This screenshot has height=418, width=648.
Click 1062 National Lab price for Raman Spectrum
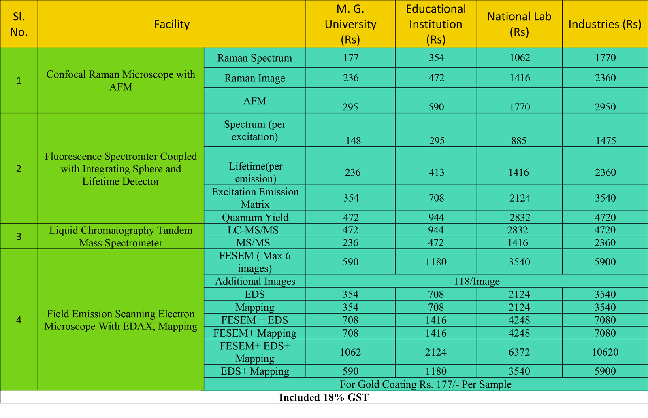point(520,57)
